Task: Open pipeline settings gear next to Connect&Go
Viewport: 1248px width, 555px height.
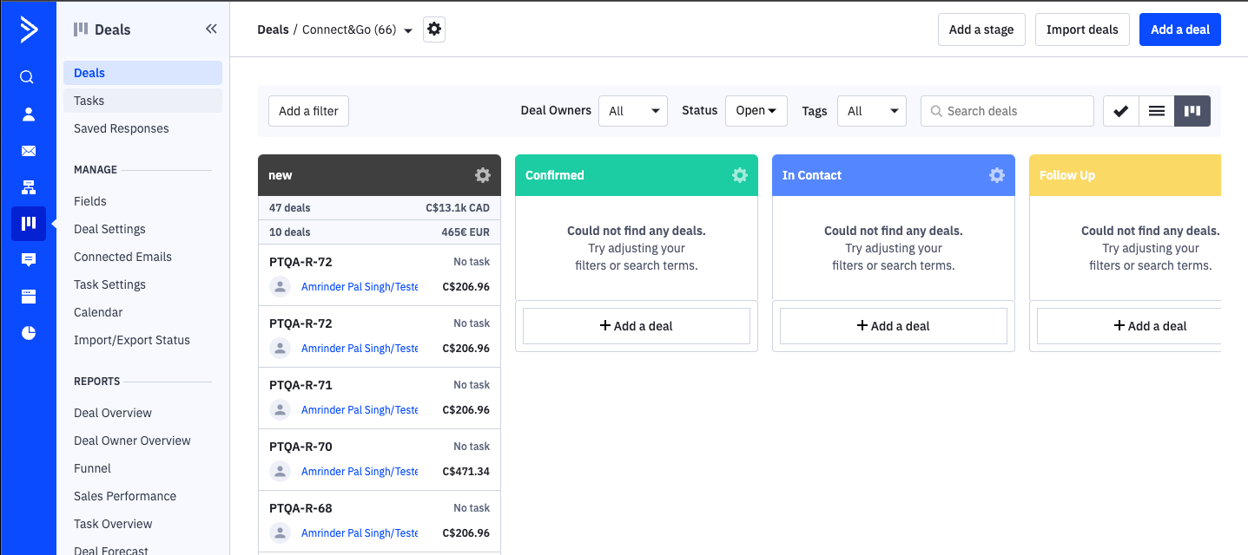Action: point(434,29)
